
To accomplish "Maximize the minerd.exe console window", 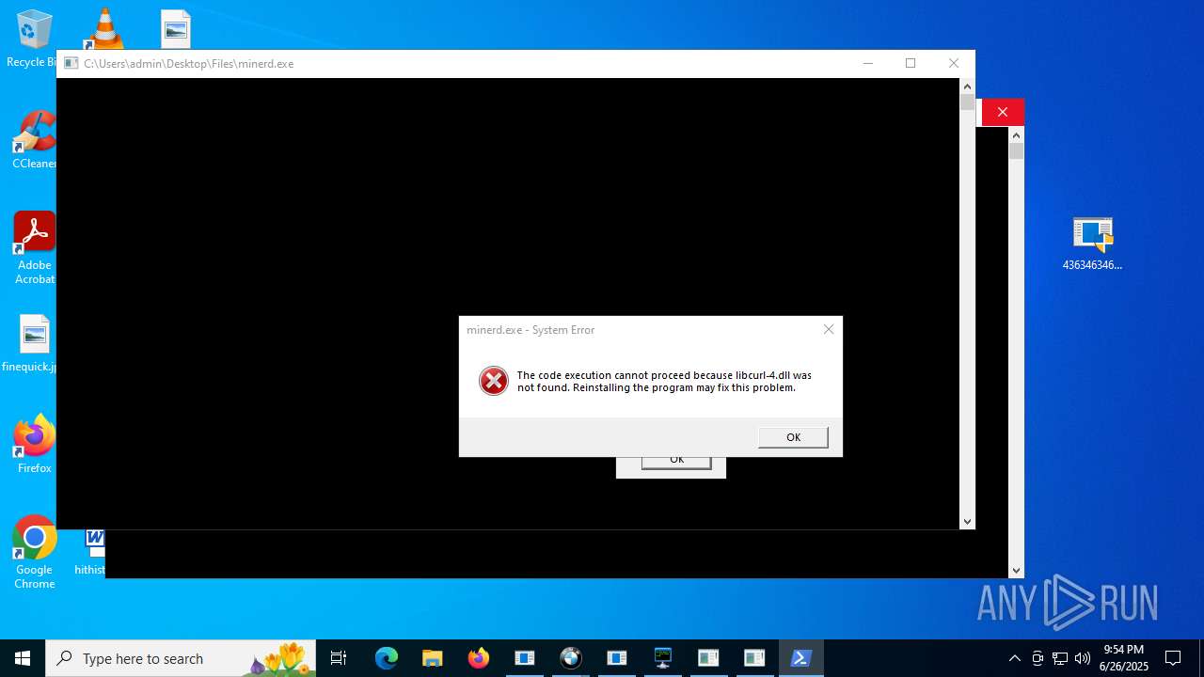I will [x=911, y=63].
